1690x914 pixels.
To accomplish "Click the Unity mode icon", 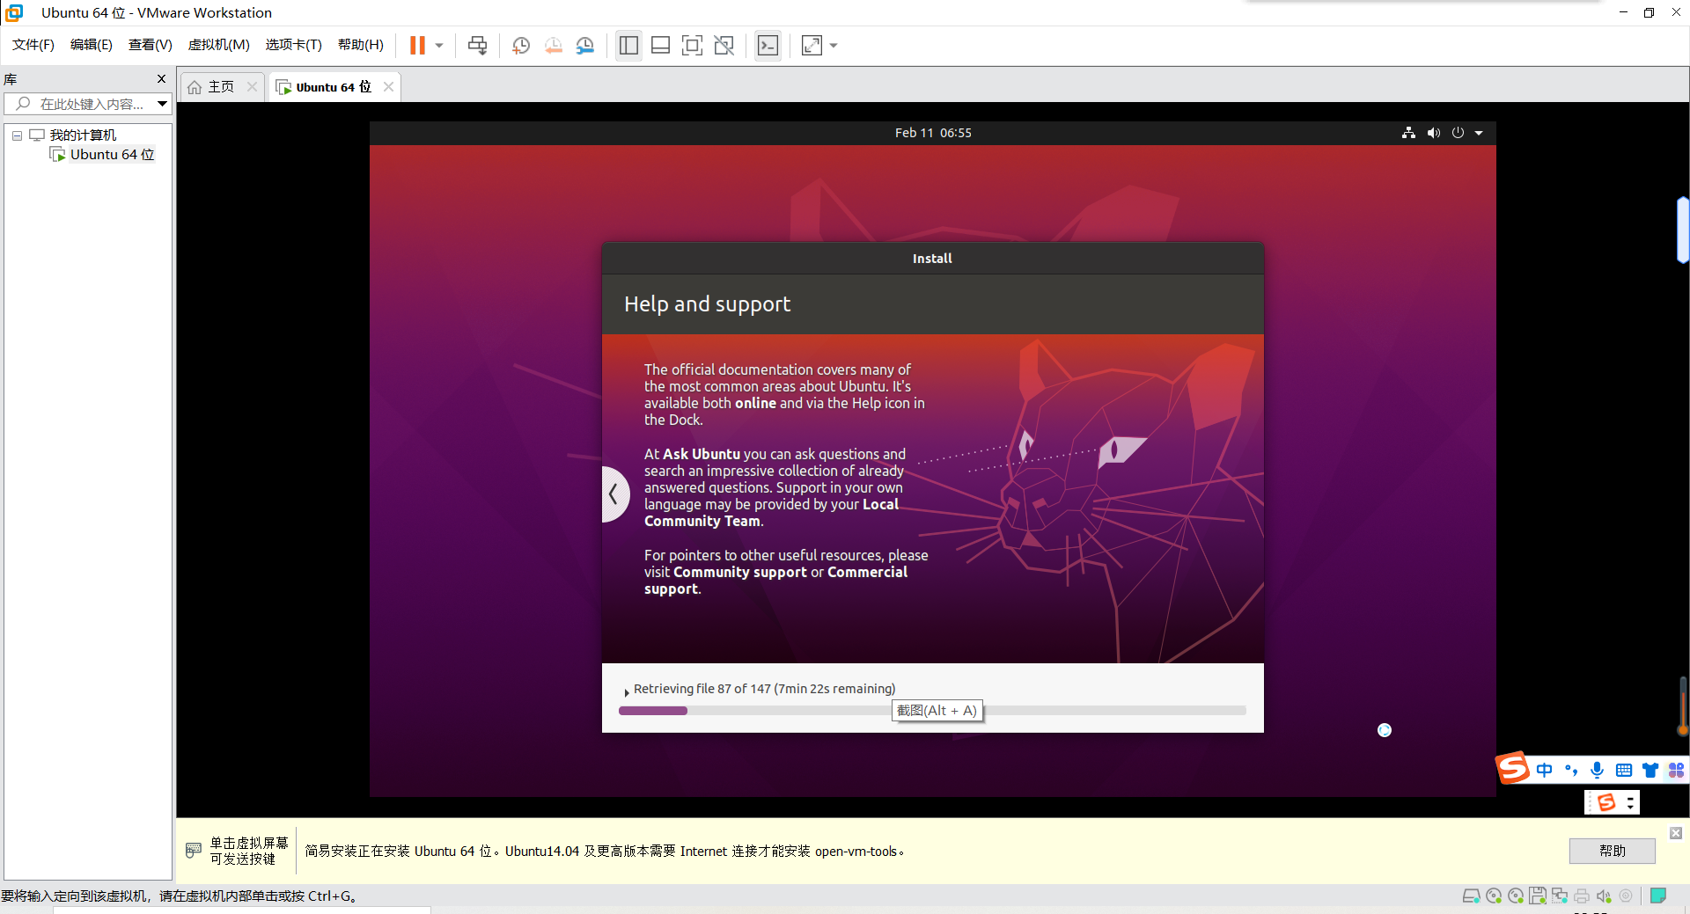I will pyautogui.click(x=724, y=45).
